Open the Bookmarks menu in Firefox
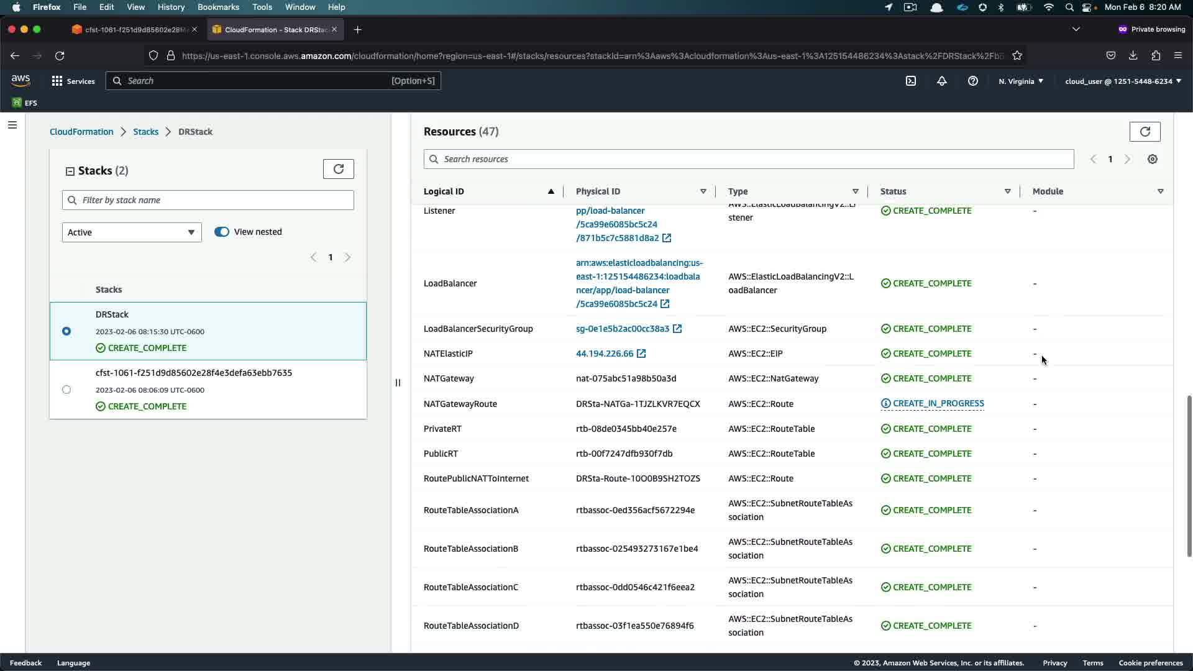Image resolution: width=1193 pixels, height=671 pixels. pos(218,7)
